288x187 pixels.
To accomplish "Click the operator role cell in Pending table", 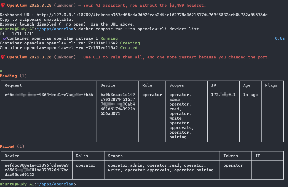I will tap(152, 95).
